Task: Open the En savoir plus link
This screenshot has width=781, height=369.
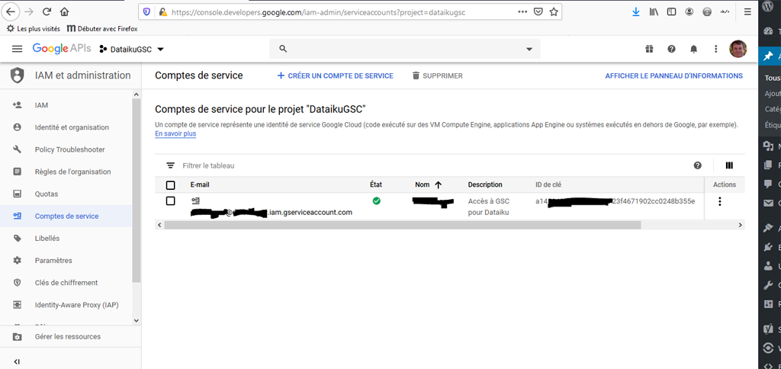Action: (175, 134)
